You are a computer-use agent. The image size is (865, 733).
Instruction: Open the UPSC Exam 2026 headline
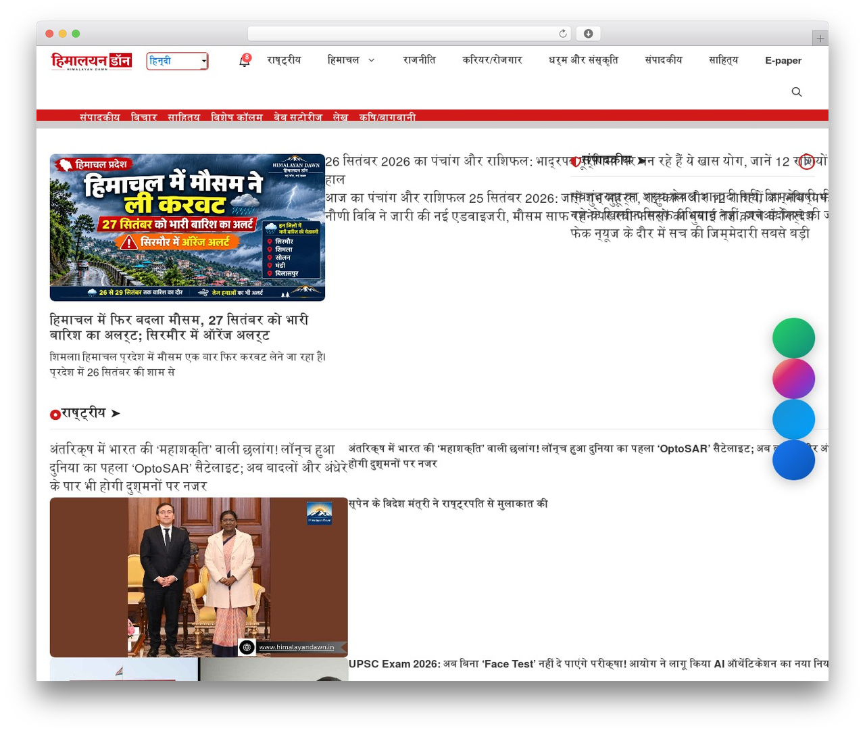click(x=588, y=664)
